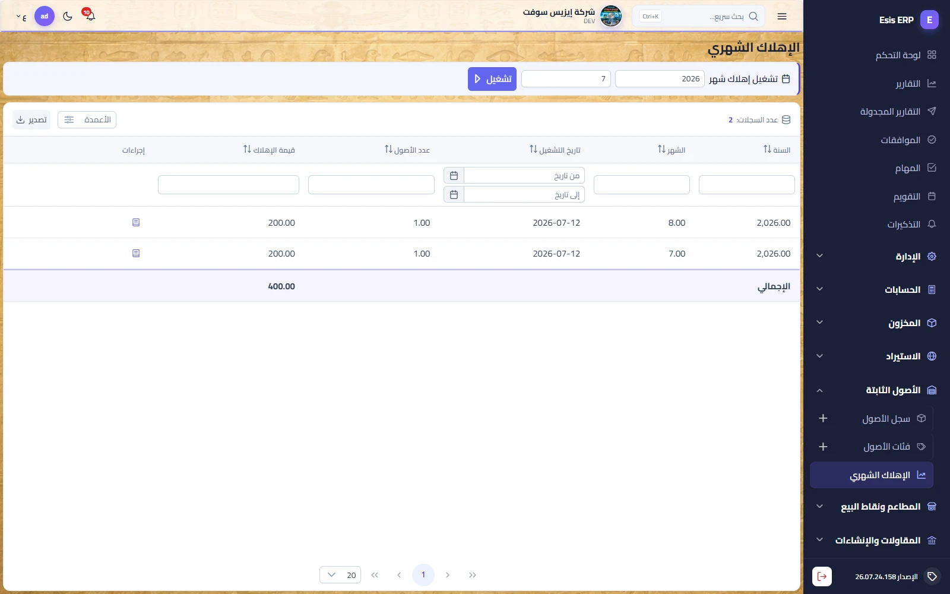This screenshot has height=594, width=950.
Task: Expand المطاعم ونقاط البيع section
Action: [x=876, y=507]
